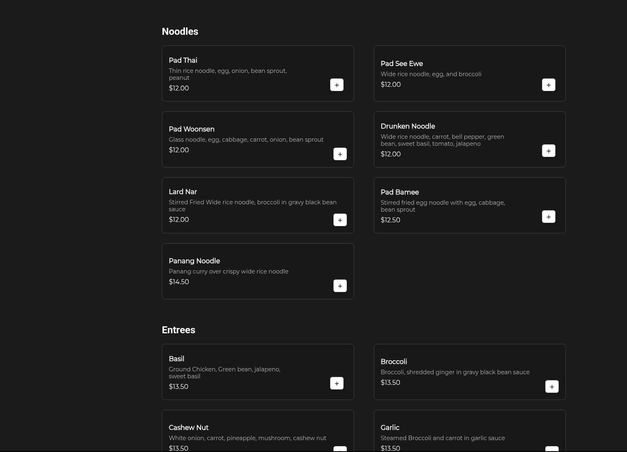Open the Cashew Nut entree title
Screen dimensions: 627x452
coord(189,427)
